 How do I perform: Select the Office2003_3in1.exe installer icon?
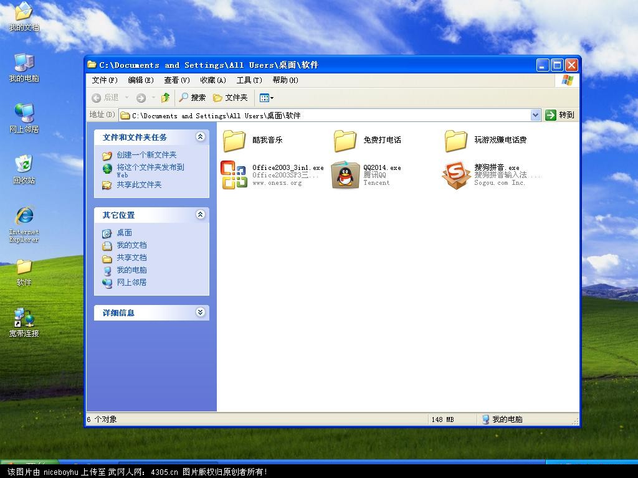click(234, 175)
